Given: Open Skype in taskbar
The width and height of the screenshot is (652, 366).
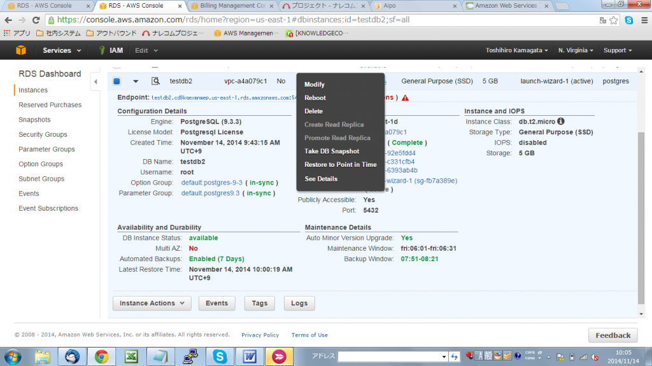Looking at the screenshot, I should click(220, 356).
